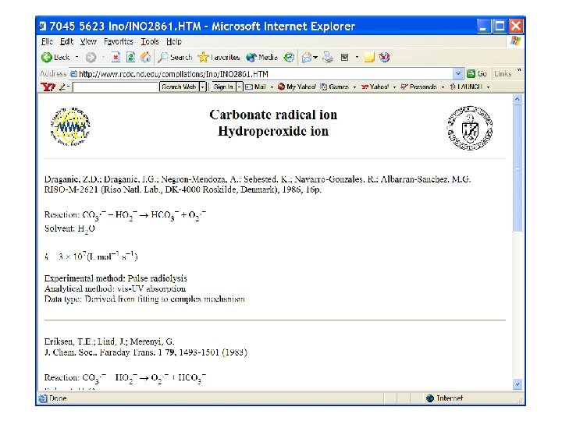Click the "Eriksen, T.E.; Lind, J.; Merenyi, G." line
The height and width of the screenshot is (421, 562).
tap(109, 341)
